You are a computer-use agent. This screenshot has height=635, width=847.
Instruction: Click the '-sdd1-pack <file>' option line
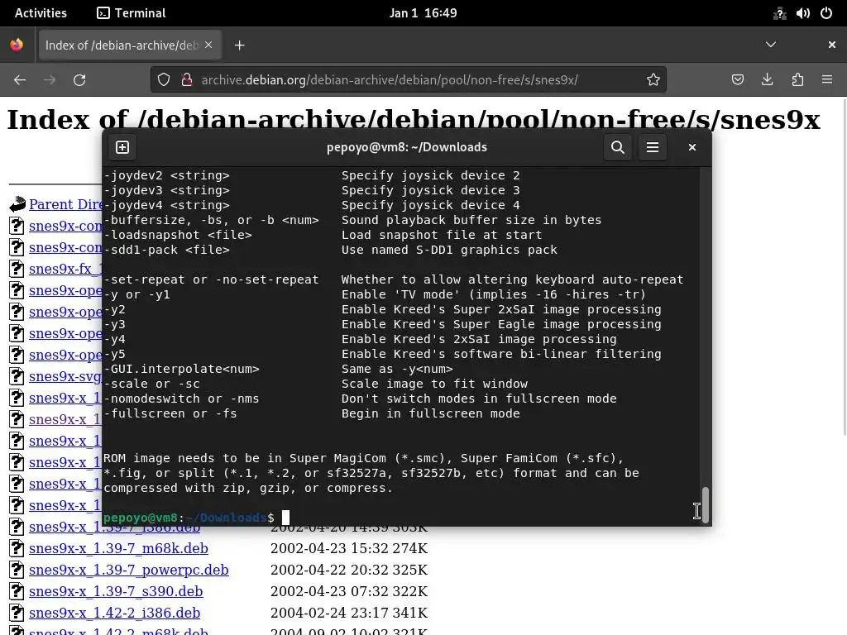point(166,250)
